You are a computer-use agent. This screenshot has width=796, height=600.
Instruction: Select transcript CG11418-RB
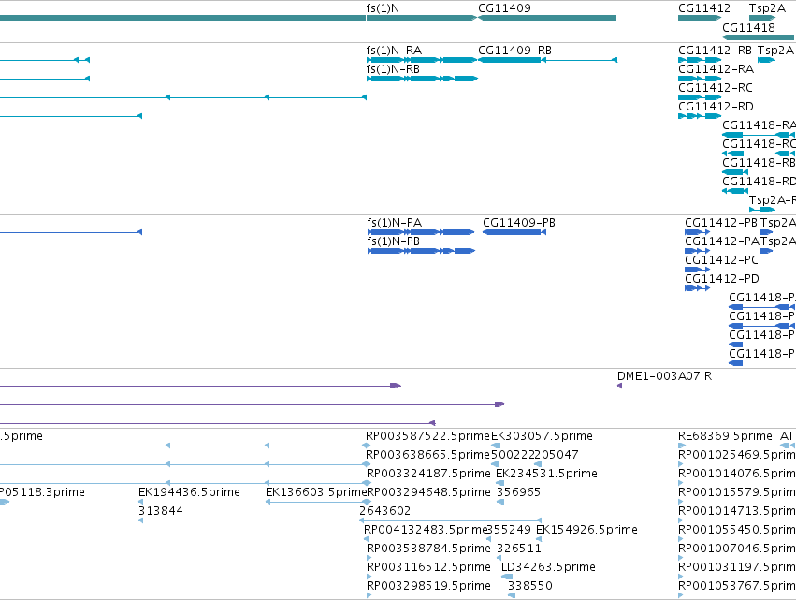coord(759,163)
